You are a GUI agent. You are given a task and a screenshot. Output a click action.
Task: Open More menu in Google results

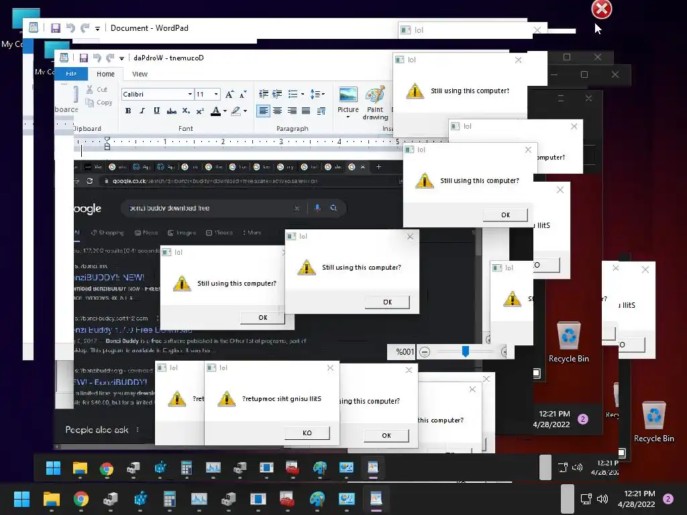252,233
